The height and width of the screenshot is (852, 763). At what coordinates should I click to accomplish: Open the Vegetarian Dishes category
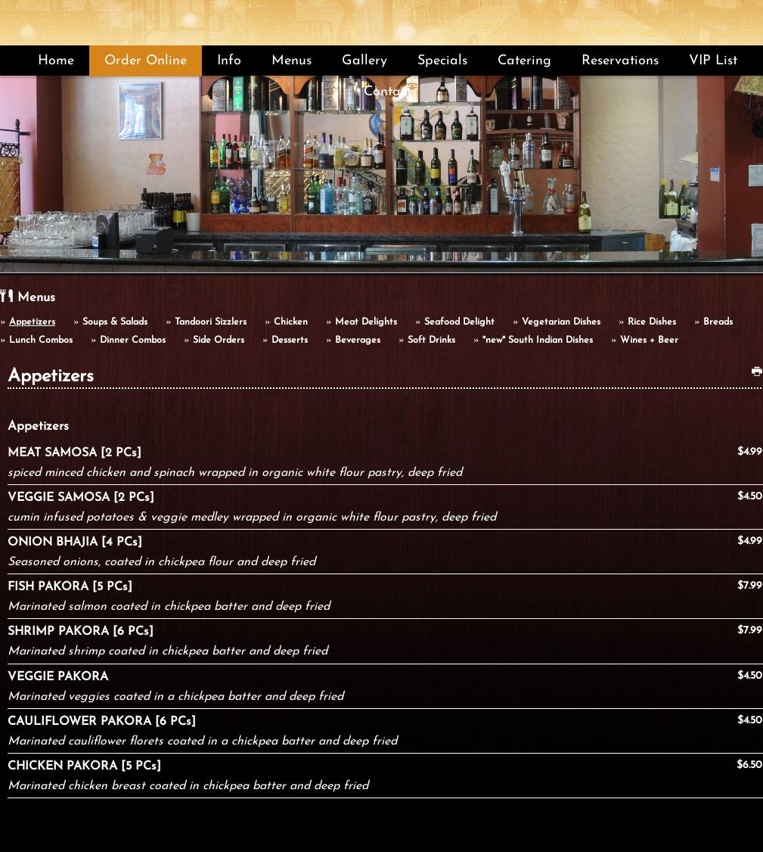pos(560,322)
